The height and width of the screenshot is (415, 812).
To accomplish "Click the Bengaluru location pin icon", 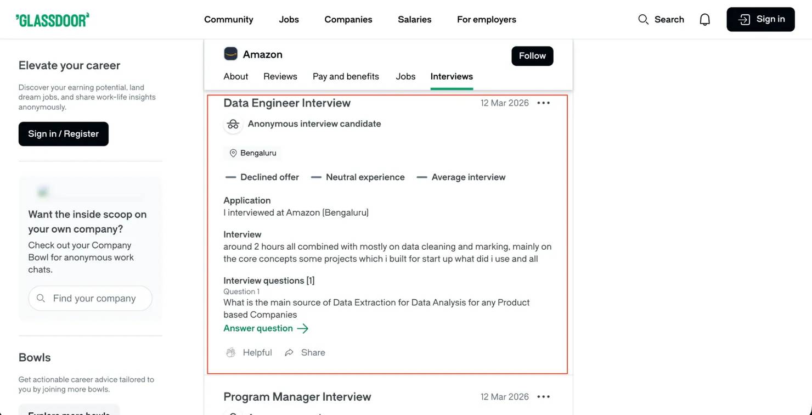I will [233, 153].
